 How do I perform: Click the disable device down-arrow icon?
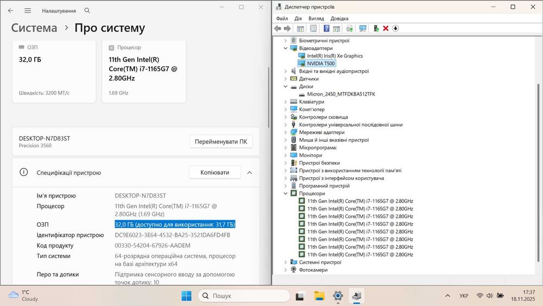coord(395,28)
